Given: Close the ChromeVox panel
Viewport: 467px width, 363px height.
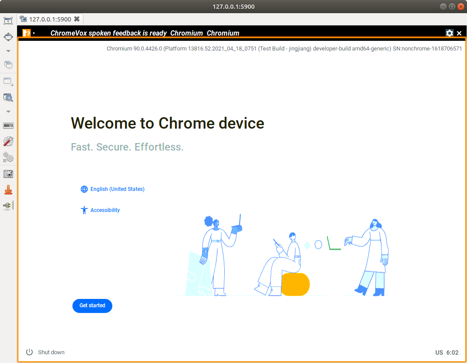Looking at the screenshot, I should 459,33.
